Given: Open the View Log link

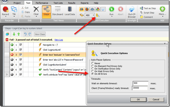Looking at the screenshot, I should point(59,40).
